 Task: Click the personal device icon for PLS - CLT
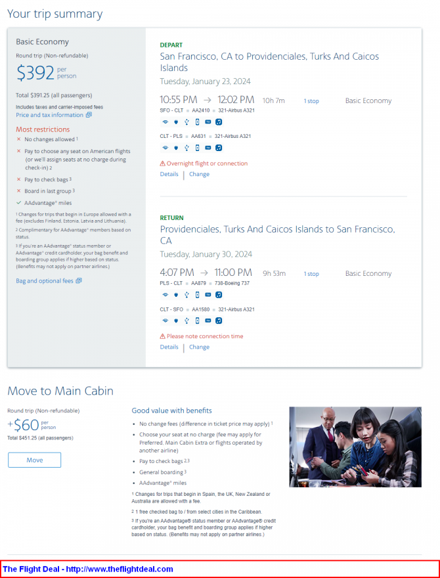(x=197, y=294)
